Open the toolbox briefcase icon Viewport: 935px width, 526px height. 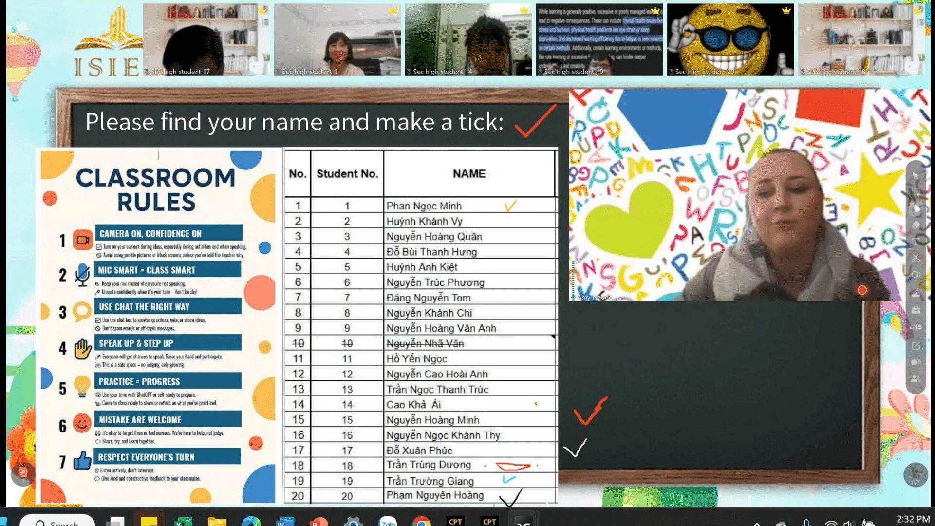(x=916, y=310)
